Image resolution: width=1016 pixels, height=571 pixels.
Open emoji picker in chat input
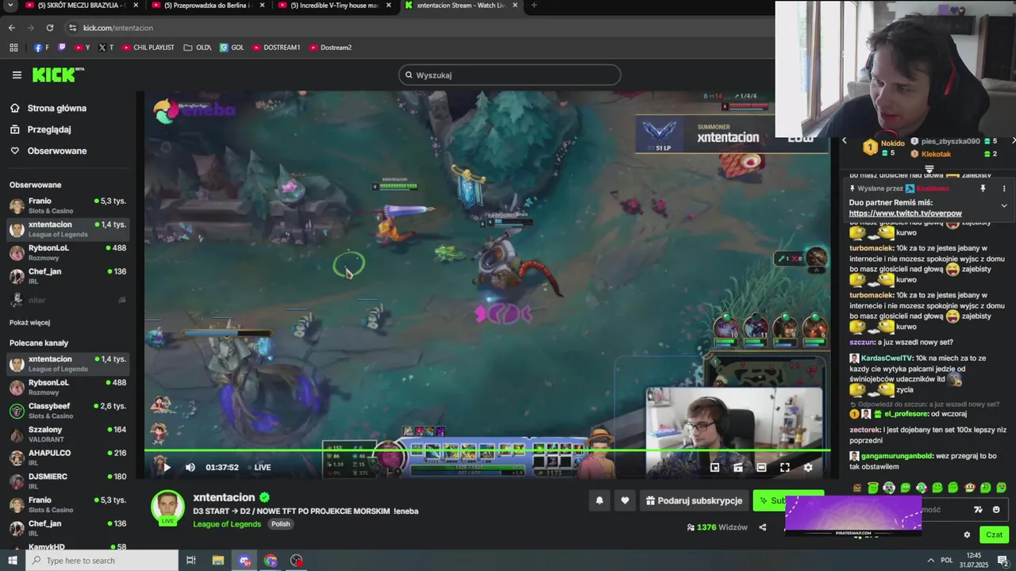pyautogui.click(x=996, y=509)
